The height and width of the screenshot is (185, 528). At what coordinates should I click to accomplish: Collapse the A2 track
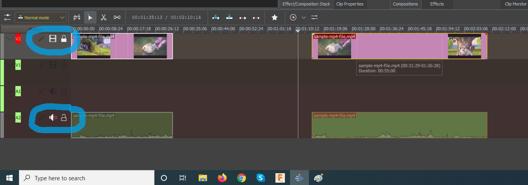point(9,117)
